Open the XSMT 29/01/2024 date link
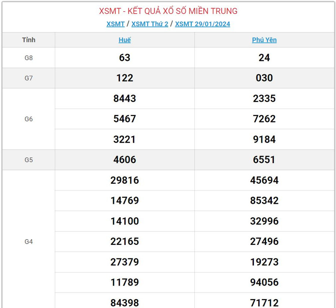Image resolution: width=336 pixels, height=308 pixels. click(202, 24)
